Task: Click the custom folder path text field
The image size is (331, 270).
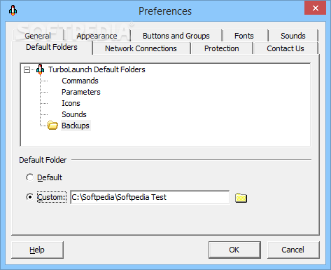Action: [150, 197]
